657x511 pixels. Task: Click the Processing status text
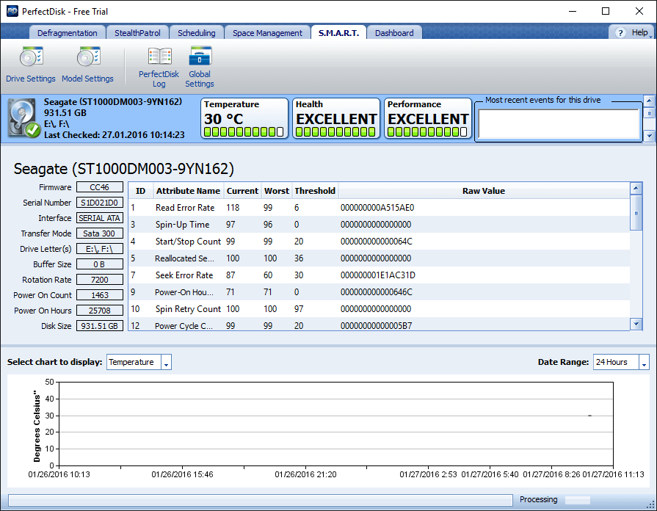(538, 499)
